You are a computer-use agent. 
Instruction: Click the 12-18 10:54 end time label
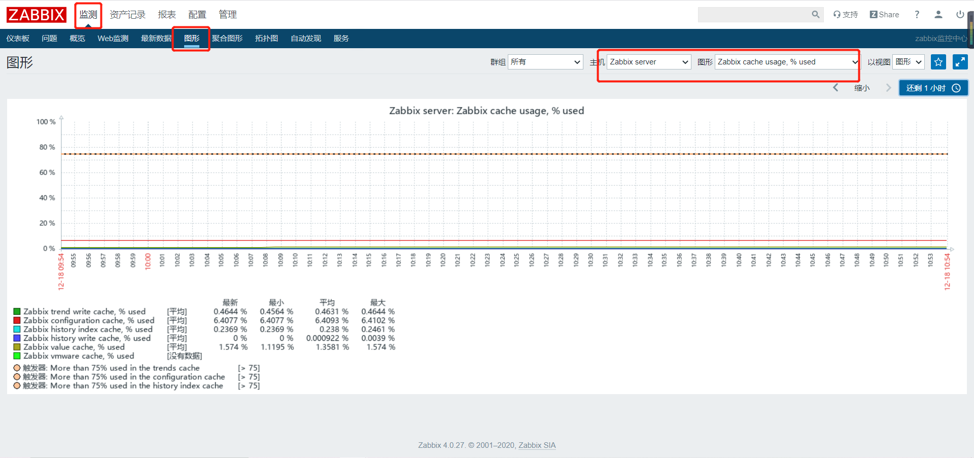pyautogui.click(x=947, y=272)
